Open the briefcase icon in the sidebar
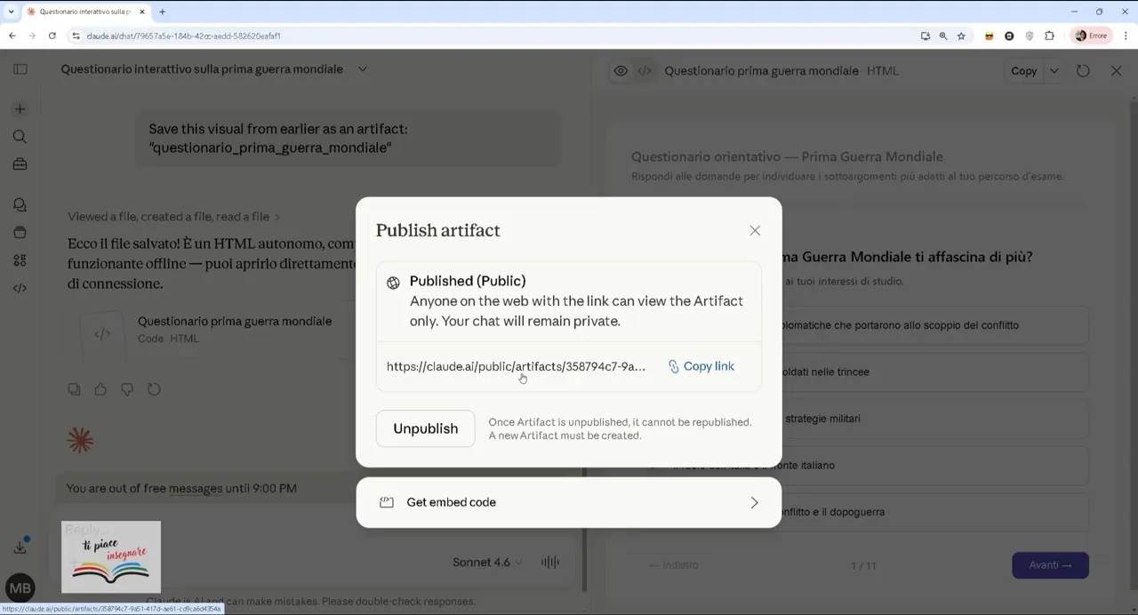Image resolution: width=1138 pixels, height=615 pixels. pyautogui.click(x=20, y=164)
